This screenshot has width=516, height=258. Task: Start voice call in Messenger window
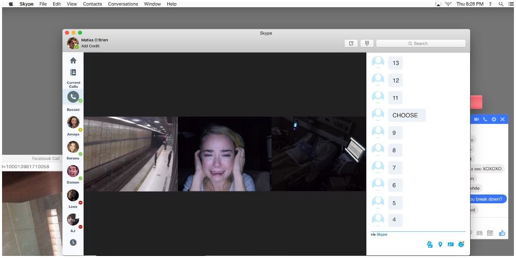coord(485,119)
